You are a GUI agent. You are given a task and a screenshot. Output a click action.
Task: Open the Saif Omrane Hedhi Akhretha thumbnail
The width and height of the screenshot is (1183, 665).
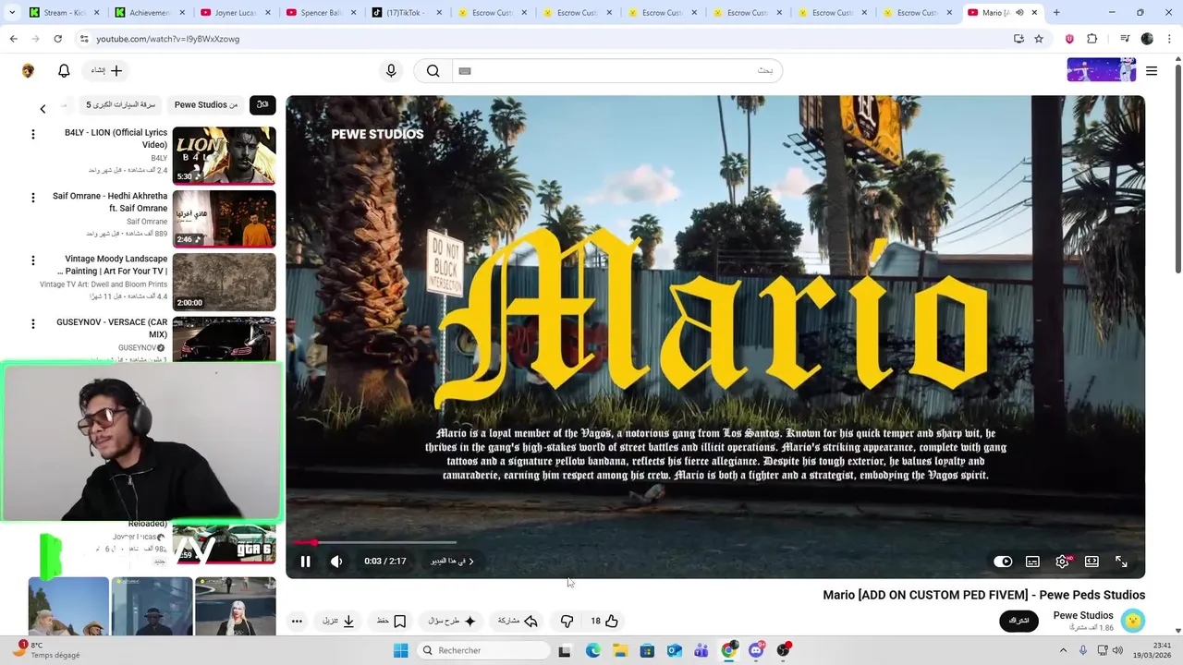click(x=224, y=219)
